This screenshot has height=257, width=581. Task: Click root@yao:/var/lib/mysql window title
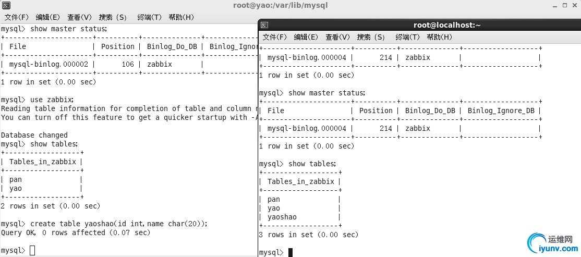click(x=280, y=5)
